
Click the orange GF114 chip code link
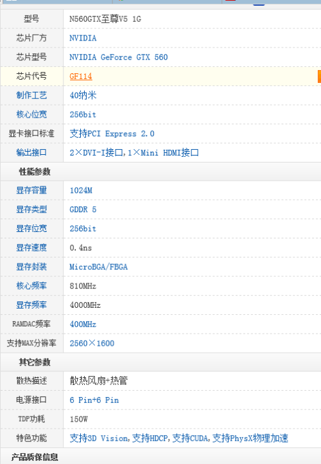click(x=81, y=76)
